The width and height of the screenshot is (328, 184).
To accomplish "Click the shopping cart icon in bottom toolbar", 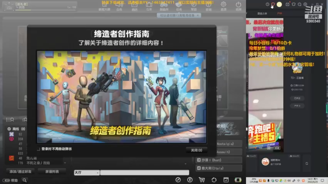I will (202, 180).
